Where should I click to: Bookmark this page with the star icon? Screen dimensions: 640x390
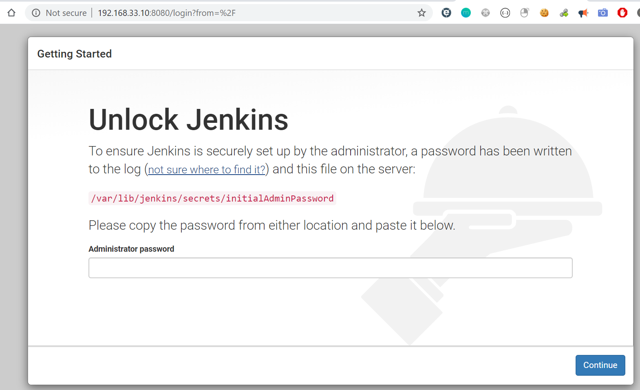click(x=422, y=13)
